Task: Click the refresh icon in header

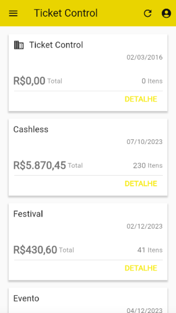Action: [x=148, y=14]
